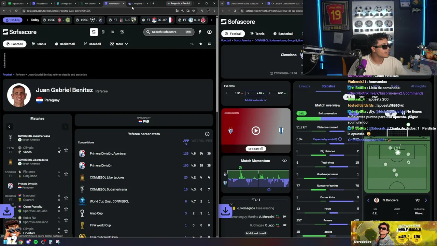This screenshot has width=437, height=246.
Task: Select the X odds 4.20 option
Action: [x=255, y=93]
